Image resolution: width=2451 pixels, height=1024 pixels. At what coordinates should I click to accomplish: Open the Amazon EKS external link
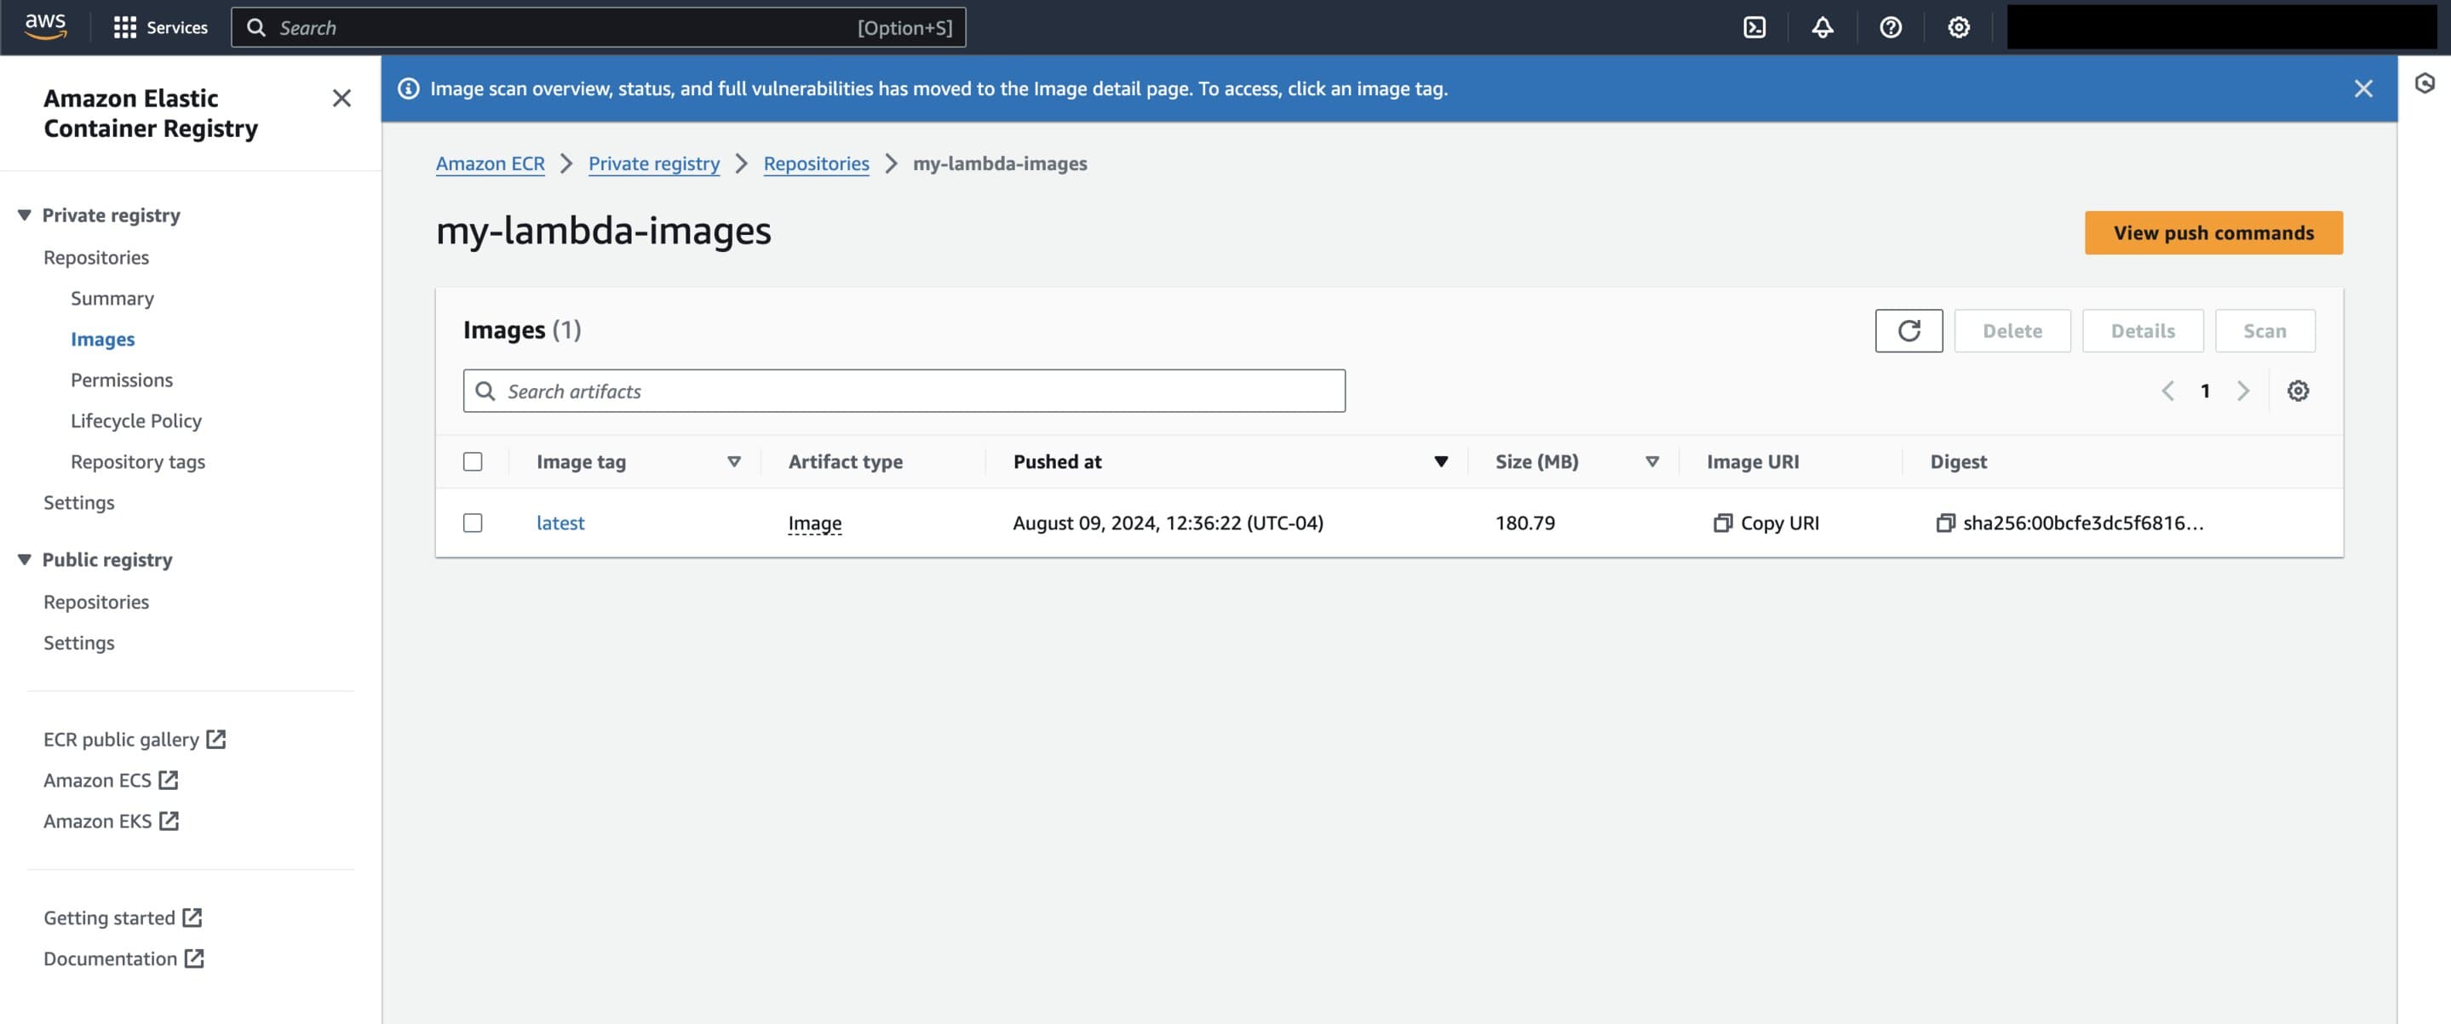click(111, 821)
